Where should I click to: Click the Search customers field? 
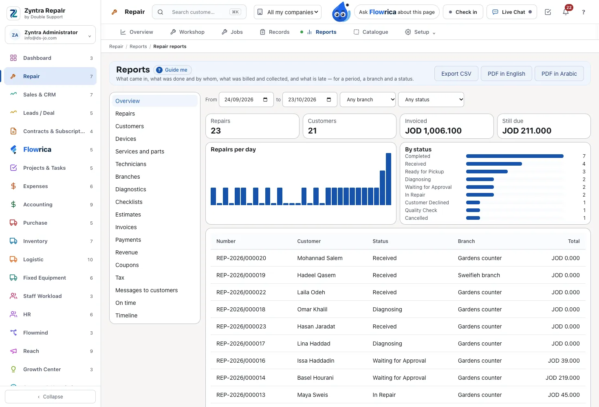(x=199, y=12)
